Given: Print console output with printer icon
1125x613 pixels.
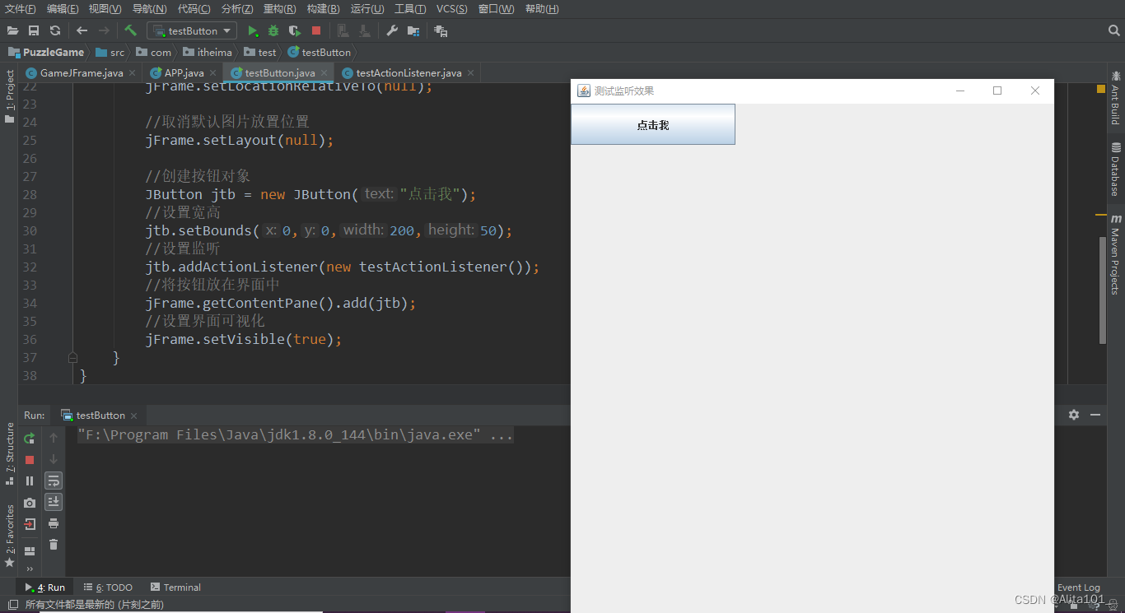Looking at the screenshot, I should coord(54,523).
